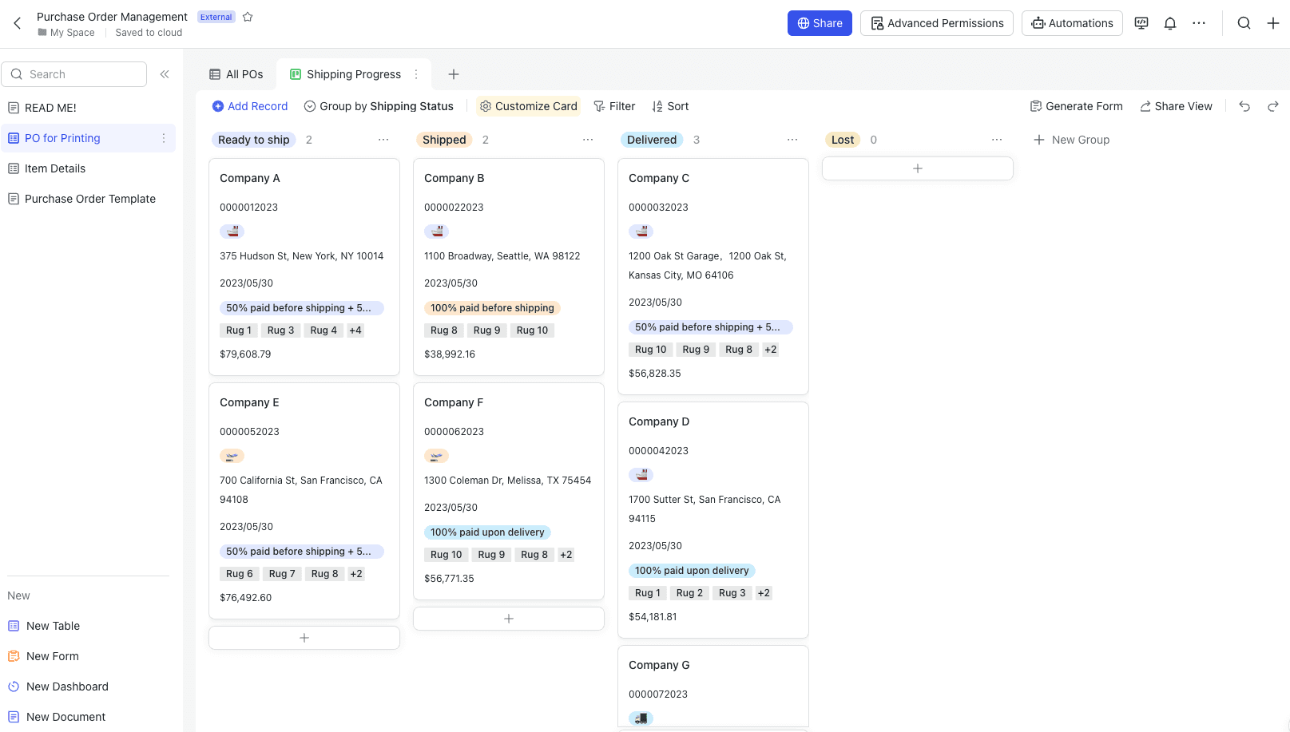Image resolution: width=1290 pixels, height=732 pixels.
Task: Click My Space folder link
Action: (x=65, y=33)
